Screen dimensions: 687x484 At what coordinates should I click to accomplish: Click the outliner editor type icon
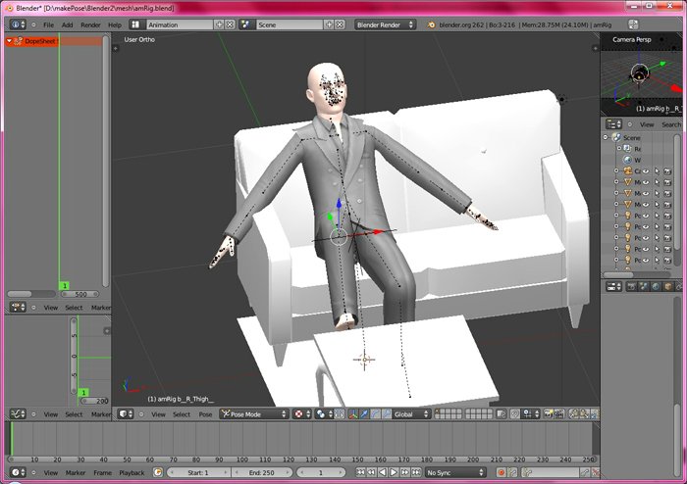614,124
